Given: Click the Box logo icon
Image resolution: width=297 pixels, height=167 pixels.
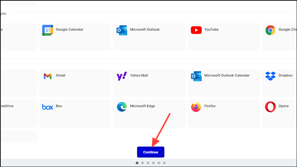Looking at the screenshot, I should point(48,107).
